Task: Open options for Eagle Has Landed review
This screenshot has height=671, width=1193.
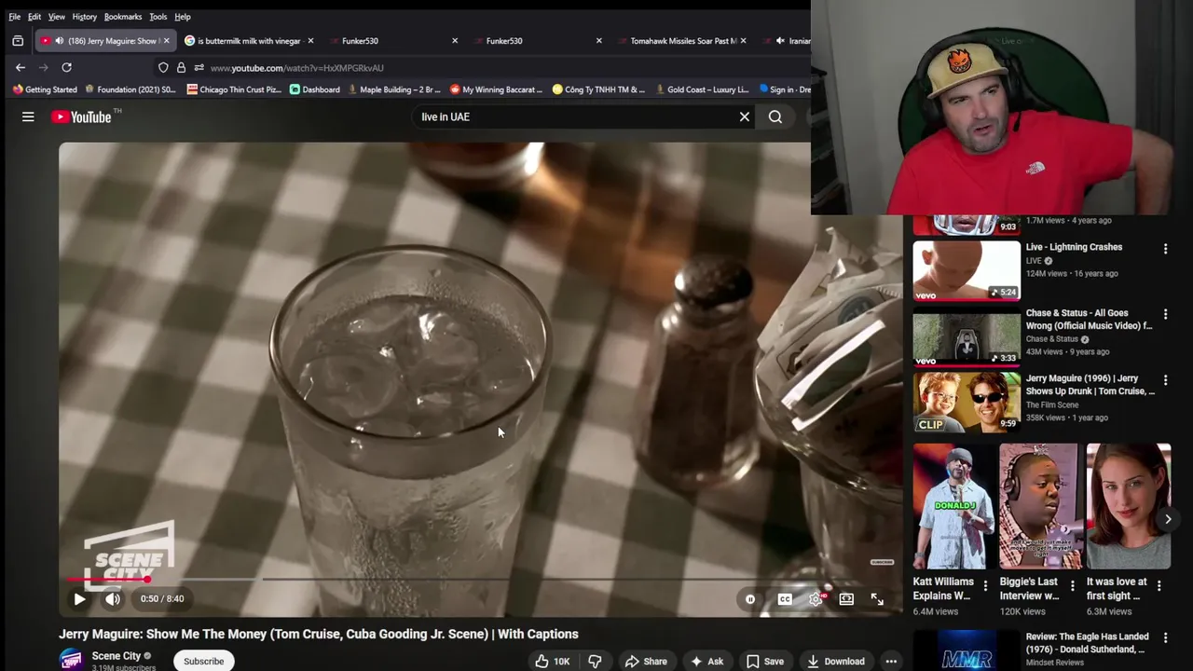Action: 1165,638
